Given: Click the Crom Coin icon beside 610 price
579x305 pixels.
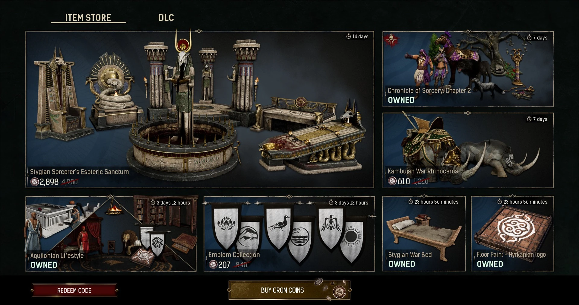Looking at the screenshot, I should click(x=392, y=181).
